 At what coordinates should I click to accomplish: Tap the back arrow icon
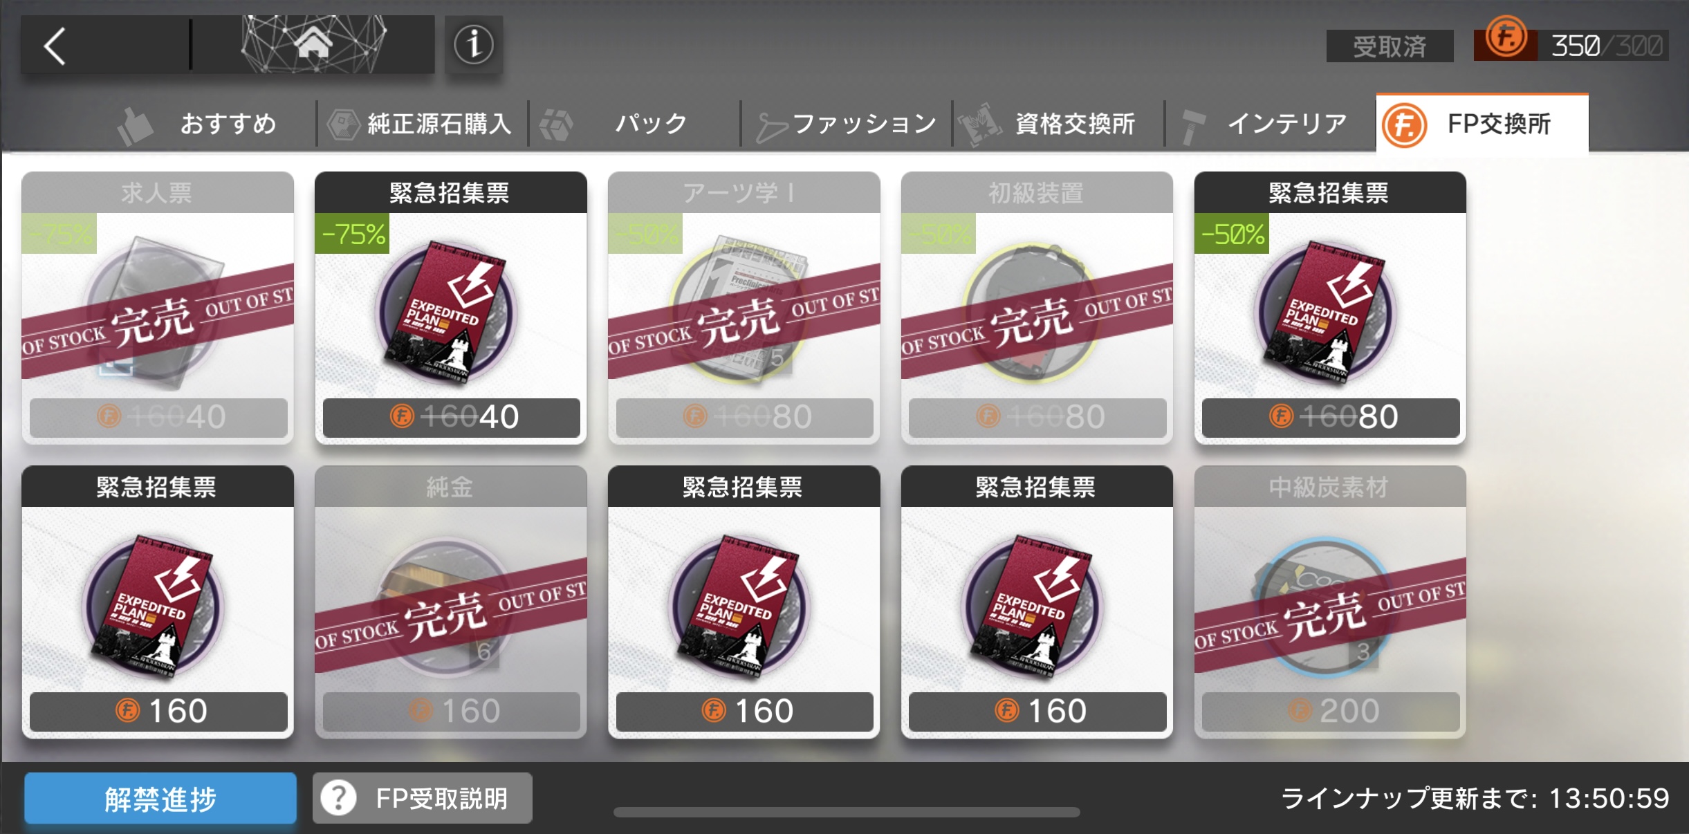pyautogui.click(x=55, y=46)
